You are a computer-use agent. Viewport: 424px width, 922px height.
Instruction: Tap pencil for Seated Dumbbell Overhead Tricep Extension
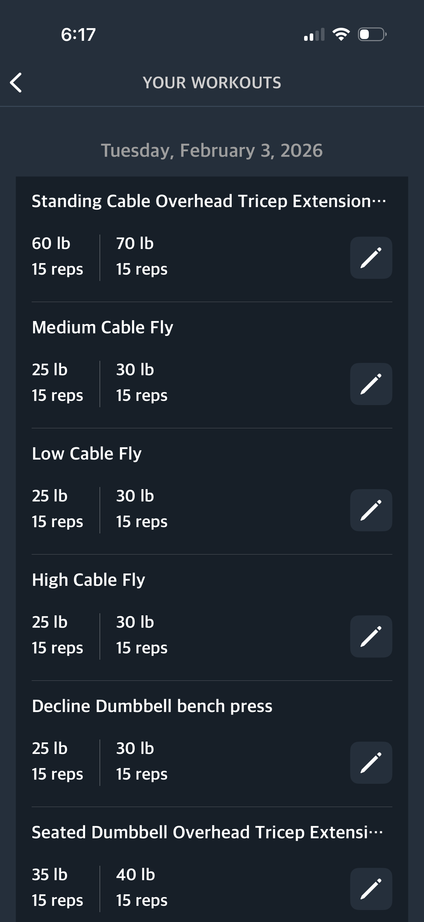coord(371,889)
